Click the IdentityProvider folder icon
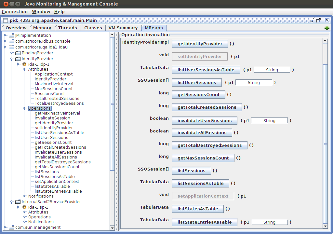The height and width of the screenshot is (234, 333). [18, 59]
